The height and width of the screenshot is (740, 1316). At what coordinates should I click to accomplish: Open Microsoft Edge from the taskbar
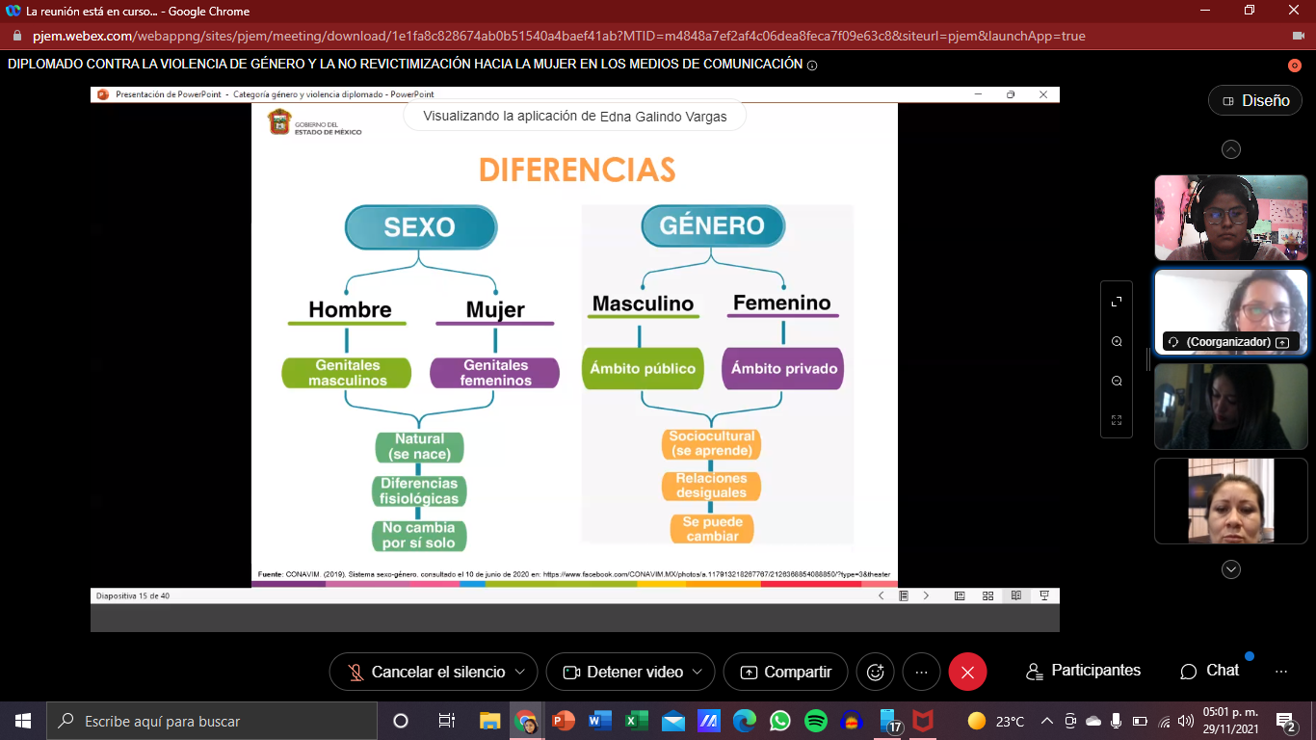coord(744,721)
